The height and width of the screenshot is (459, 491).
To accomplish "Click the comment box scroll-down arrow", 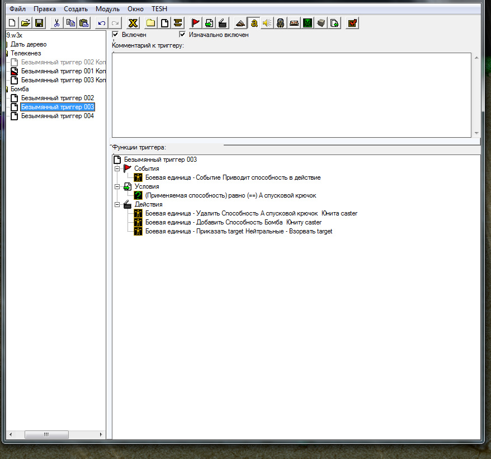I will tap(476, 133).
